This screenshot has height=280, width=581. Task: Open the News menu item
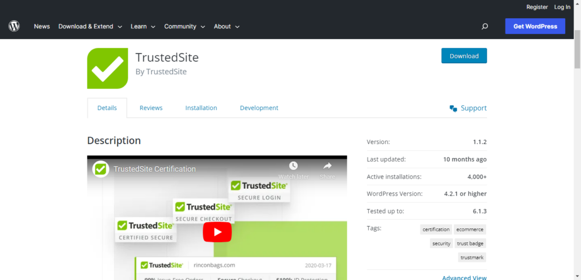point(42,26)
